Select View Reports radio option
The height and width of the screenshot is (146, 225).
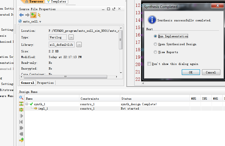[155, 52]
